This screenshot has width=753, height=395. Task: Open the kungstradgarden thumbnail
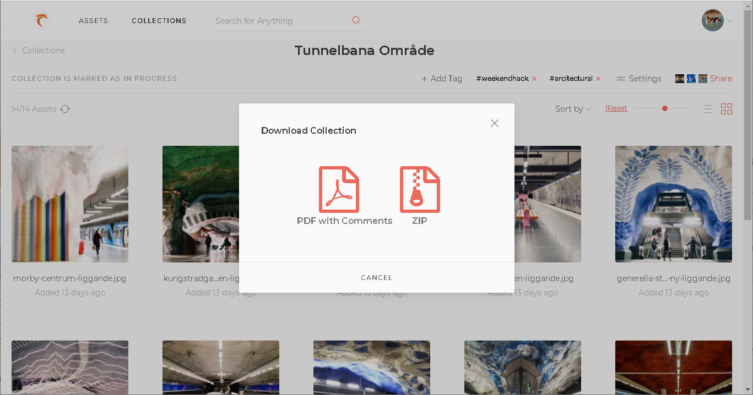201,204
